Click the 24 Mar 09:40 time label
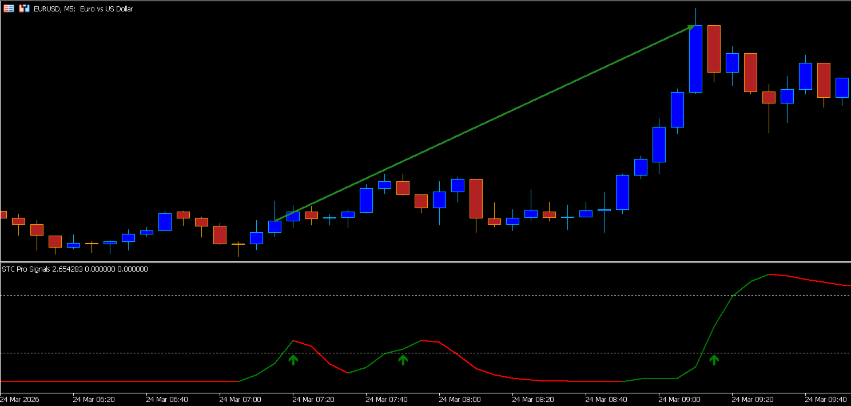 826,399
